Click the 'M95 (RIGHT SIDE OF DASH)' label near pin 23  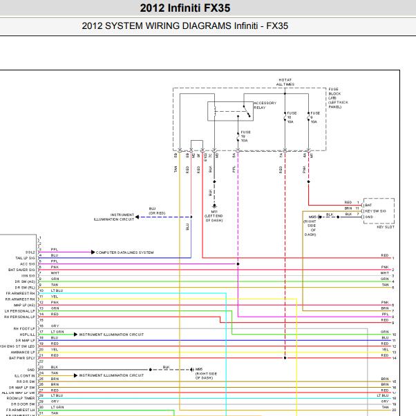click(x=206, y=373)
